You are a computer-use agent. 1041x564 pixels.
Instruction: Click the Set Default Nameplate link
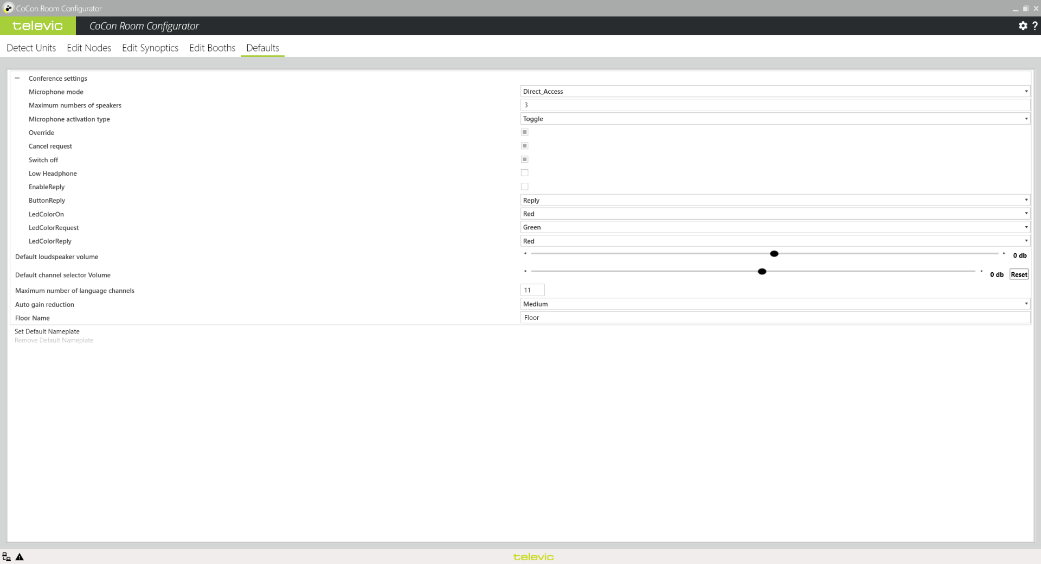[x=47, y=331]
